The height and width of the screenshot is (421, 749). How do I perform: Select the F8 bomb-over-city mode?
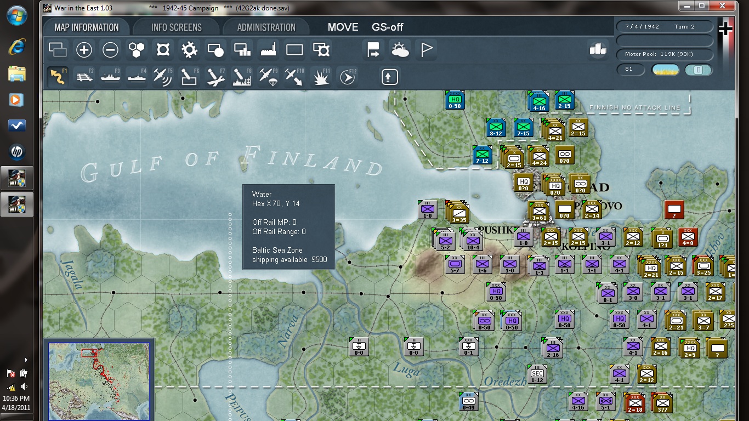pyautogui.click(x=242, y=77)
